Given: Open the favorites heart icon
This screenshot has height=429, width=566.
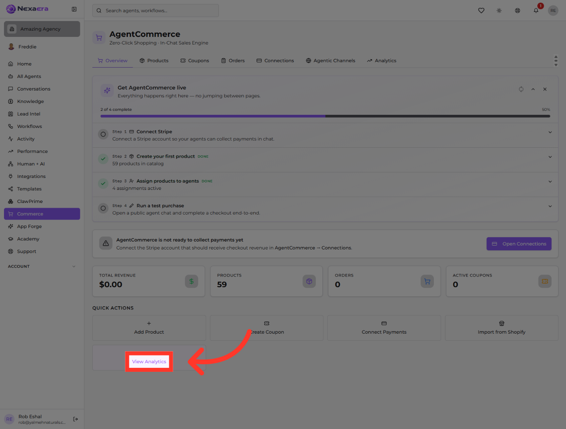Looking at the screenshot, I should click(x=481, y=11).
